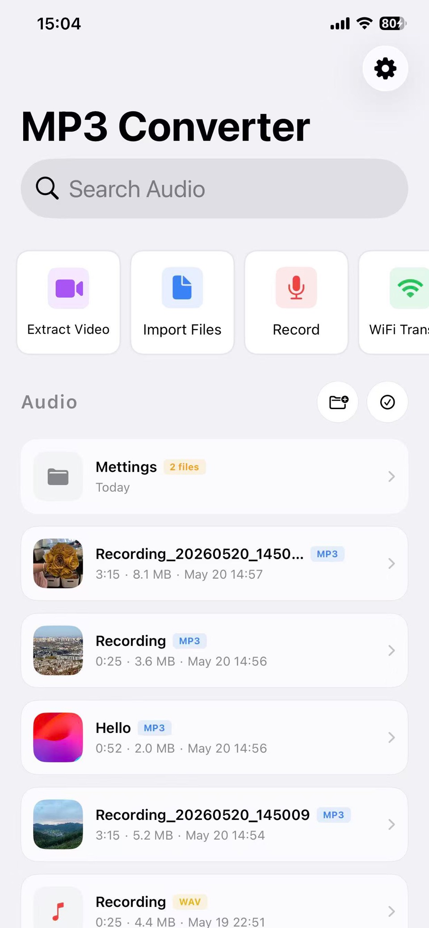Viewport: 429px width, 928px height.
Task: Expand Mettings folder via its chevron
Action: 391,477
